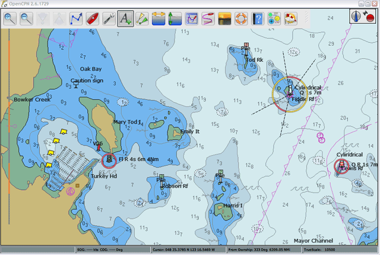
Task: Click the rescue plugin icon in toolbar
Action: coord(290,18)
